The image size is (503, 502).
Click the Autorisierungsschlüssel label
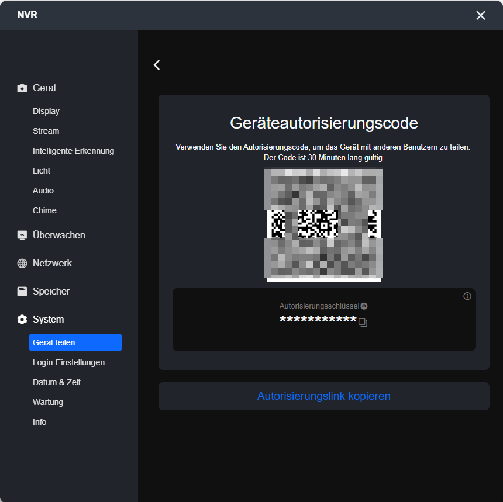319,306
